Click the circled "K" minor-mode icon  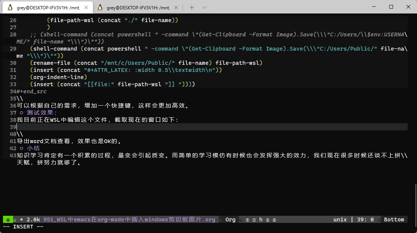pos(274,220)
